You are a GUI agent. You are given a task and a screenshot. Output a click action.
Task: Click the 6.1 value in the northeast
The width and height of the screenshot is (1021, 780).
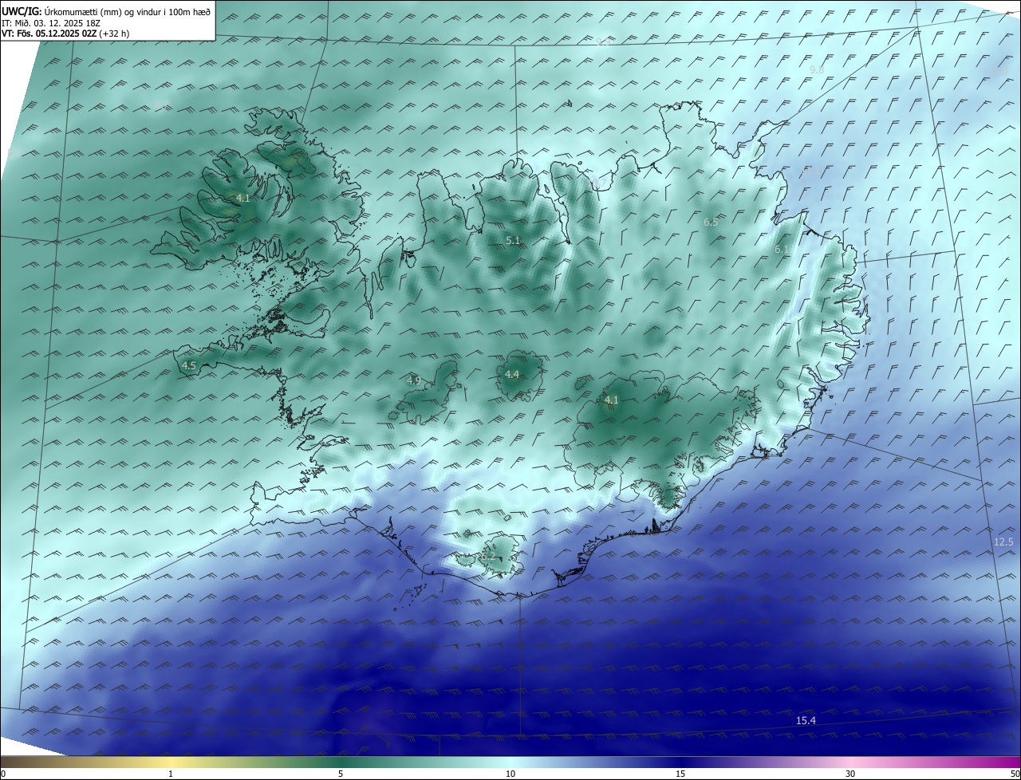pyautogui.click(x=782, y=250)
